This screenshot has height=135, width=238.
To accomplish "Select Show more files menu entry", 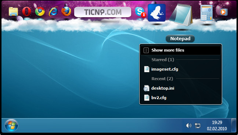I will tap(181, 50).
